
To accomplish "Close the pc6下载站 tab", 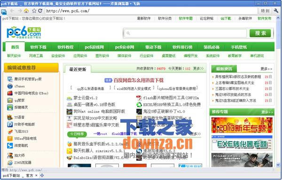I will 36,175.
